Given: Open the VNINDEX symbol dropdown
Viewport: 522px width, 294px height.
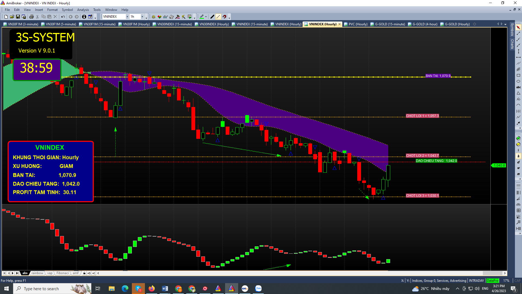Looking at the screenshot, I should pos(127,17).
